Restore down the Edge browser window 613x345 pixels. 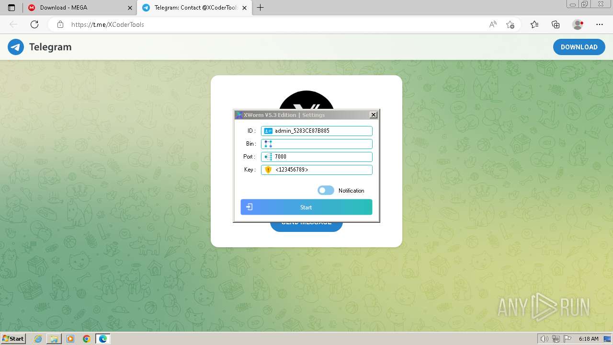point(585,4)
